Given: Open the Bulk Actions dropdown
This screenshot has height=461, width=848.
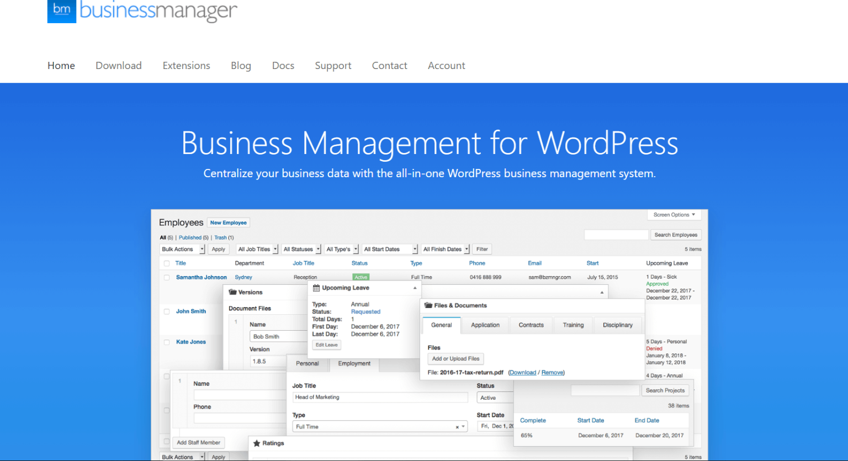Looking at the screenshot, I should click(182, 249).
